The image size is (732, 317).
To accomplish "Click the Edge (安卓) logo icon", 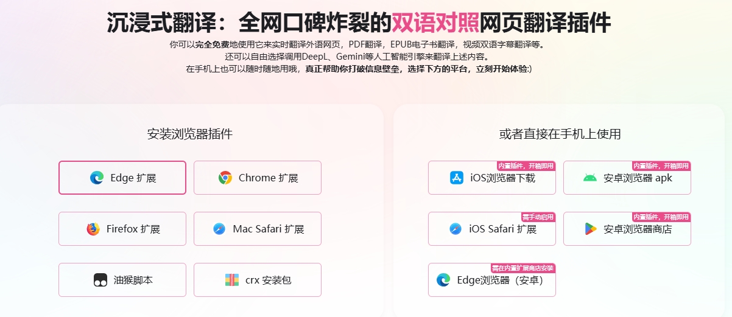I will pyautogui.click(x=443, y=280).
